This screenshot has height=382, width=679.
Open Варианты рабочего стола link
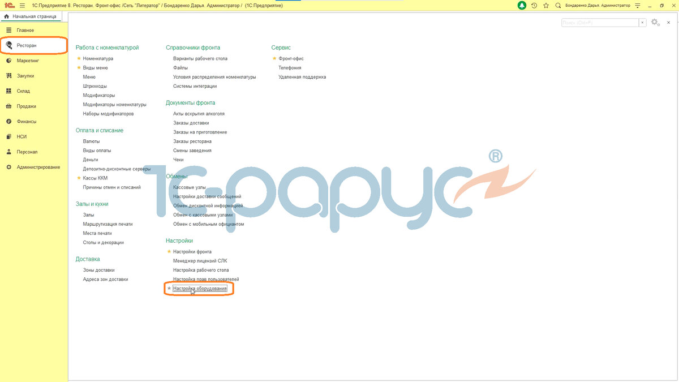[x=200, y=58]
